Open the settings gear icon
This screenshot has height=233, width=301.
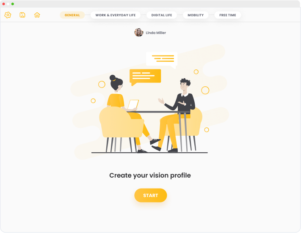pos(8,15)
